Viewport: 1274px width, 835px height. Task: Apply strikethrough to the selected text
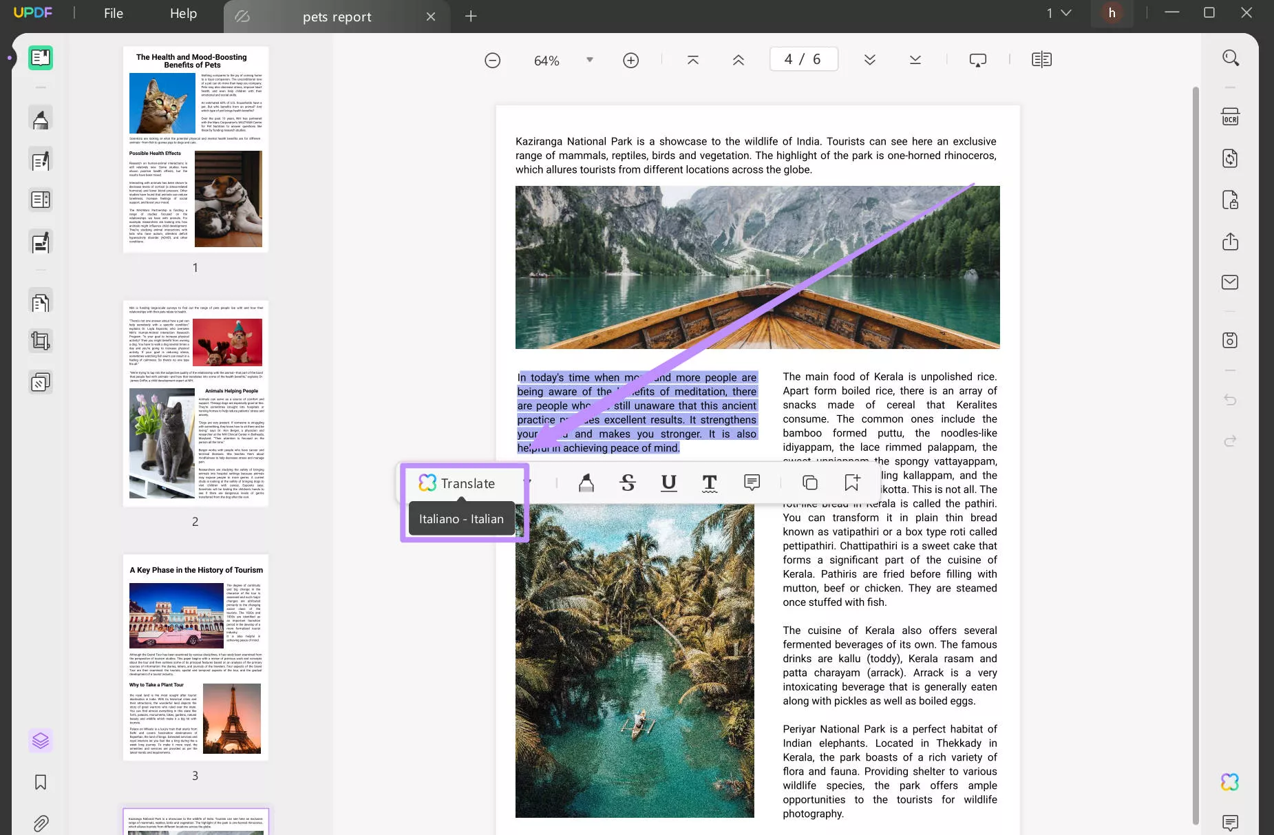pyautogui.click(x=628, y=483)
